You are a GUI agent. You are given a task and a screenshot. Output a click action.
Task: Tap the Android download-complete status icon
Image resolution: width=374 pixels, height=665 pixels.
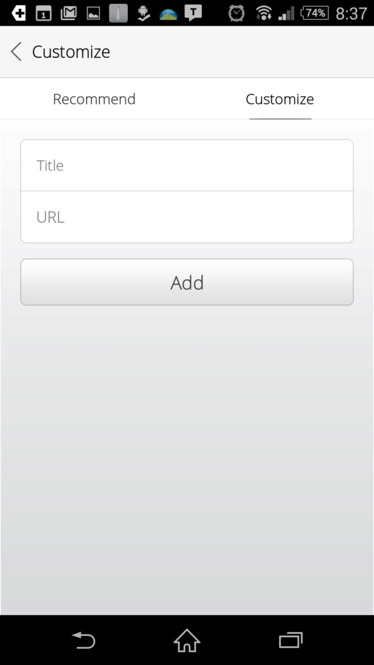[143, 13]
